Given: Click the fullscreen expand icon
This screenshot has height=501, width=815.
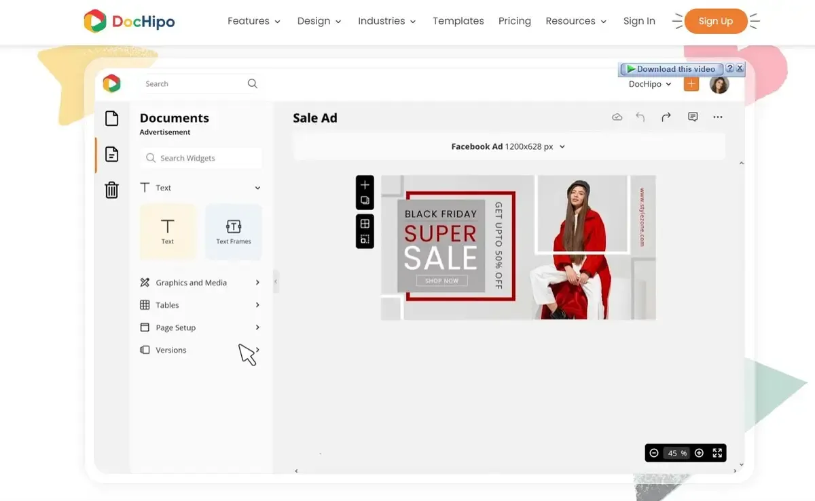Looking at the screenshot, I should [717, 453].
